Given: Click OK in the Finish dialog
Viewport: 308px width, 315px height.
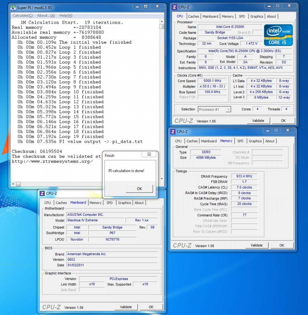Looking at the screenshot, I should 139,189.
